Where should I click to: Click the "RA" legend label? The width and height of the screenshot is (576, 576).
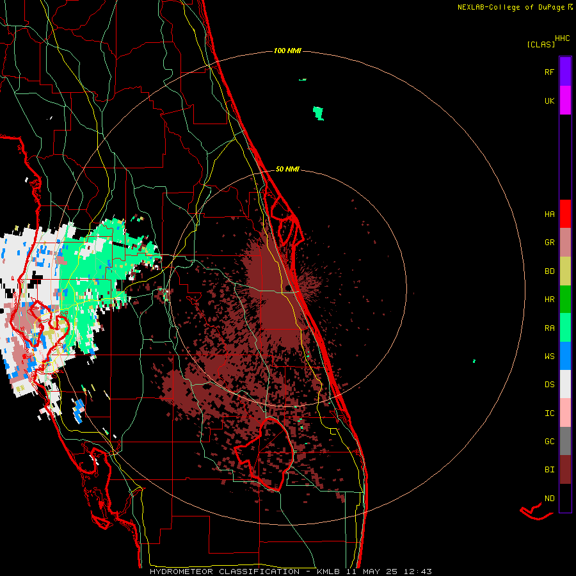coord(549,328)
